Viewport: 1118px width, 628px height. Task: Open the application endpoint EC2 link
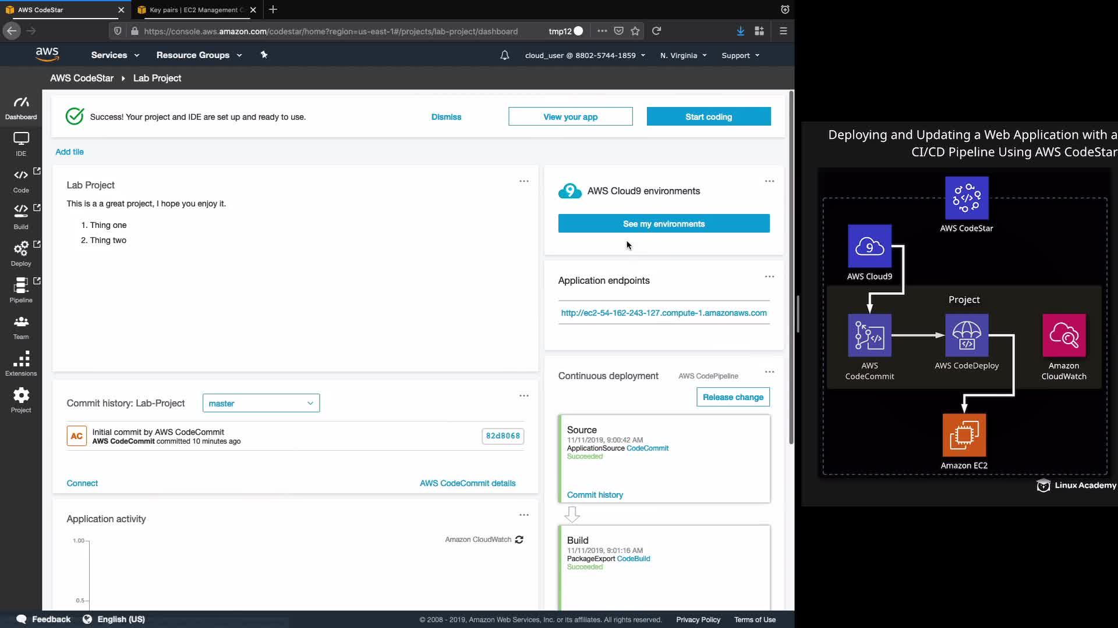(x=663, y=313)
